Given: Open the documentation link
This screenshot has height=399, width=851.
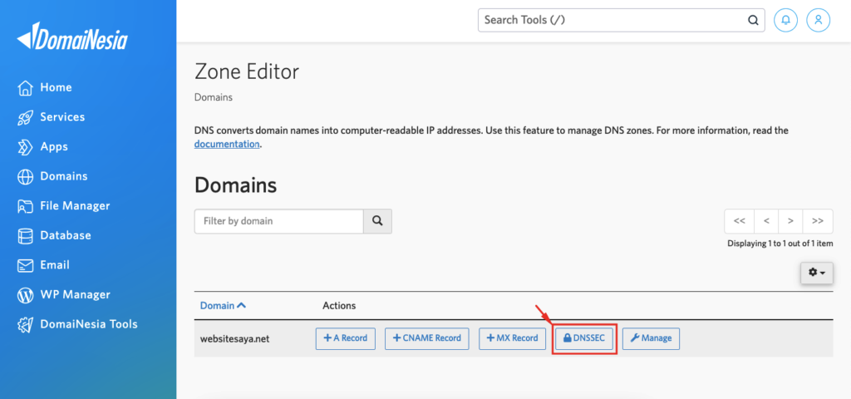Looking at the screenshot, I should coord(227,145).
